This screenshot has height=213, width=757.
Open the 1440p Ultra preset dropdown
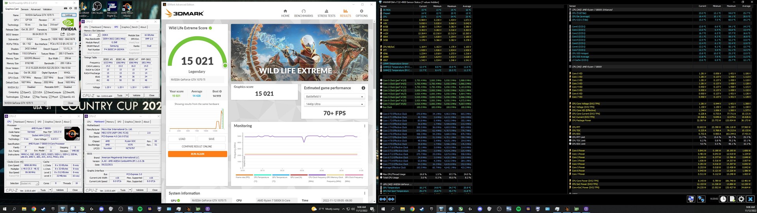[x=334, y=104]
